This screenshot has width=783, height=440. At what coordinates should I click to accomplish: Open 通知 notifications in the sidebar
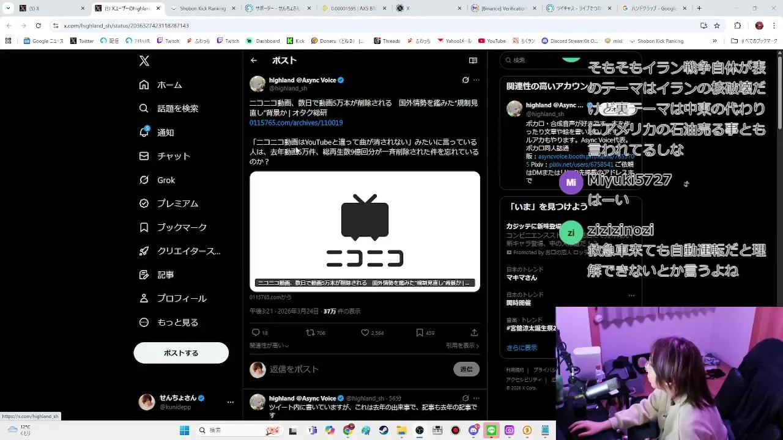coord(157,132)
